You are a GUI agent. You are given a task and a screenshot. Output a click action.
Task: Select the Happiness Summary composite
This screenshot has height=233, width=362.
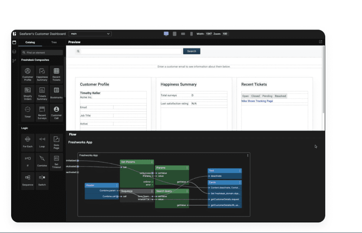(x=42, y=74)
